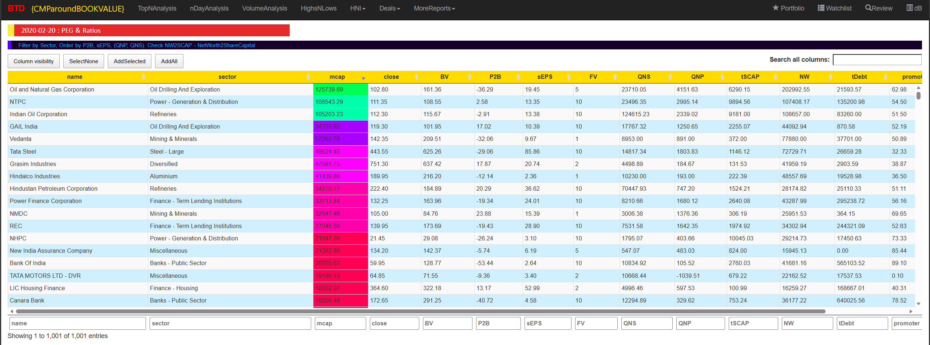Focus the sector column filter box
Screen dimensions: 930x345
click(230, 323)
